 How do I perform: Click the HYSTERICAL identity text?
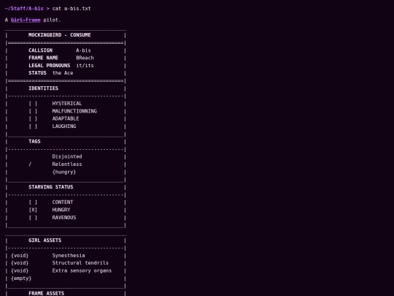click(67, 104)
